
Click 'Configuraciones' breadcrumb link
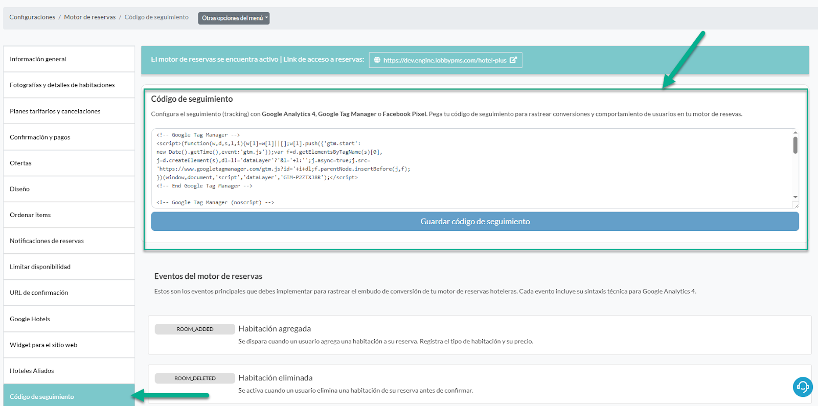(32, 17)
